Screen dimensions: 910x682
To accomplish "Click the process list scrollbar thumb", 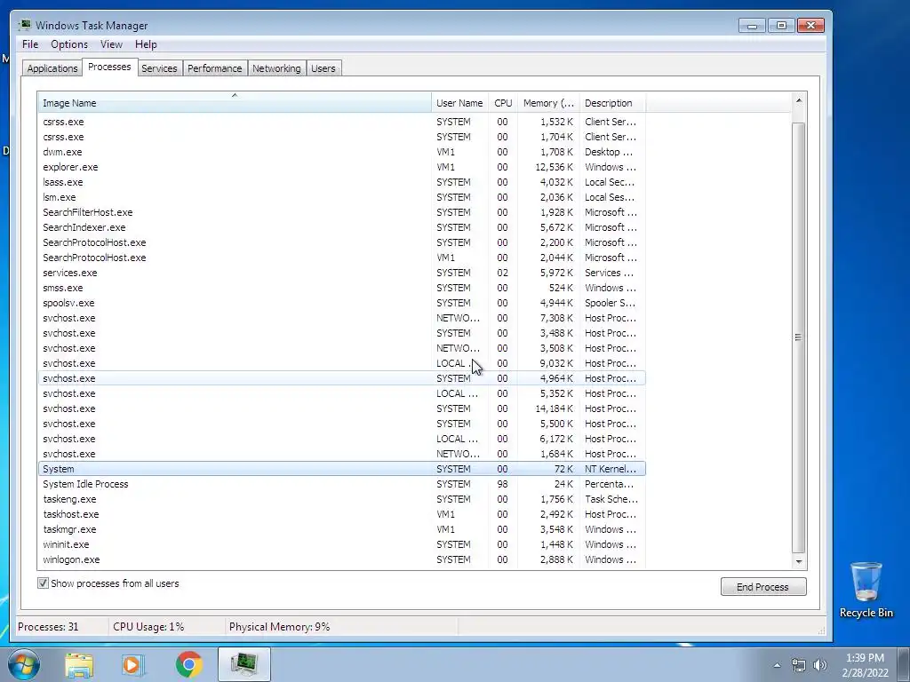I will 799,337.
